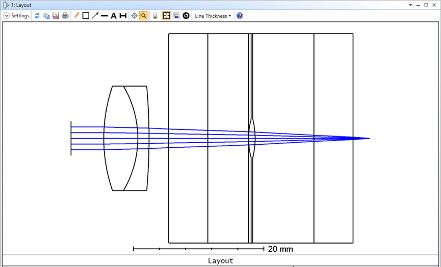
Task: Toggle the zoom-to-fit frame button
Action: 166,16
